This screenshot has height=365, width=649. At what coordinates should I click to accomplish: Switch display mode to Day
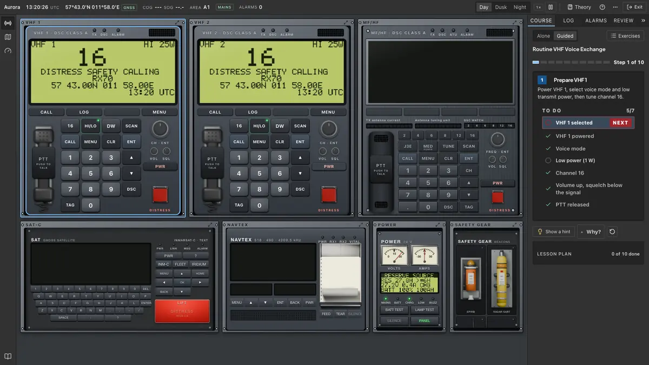484,7
